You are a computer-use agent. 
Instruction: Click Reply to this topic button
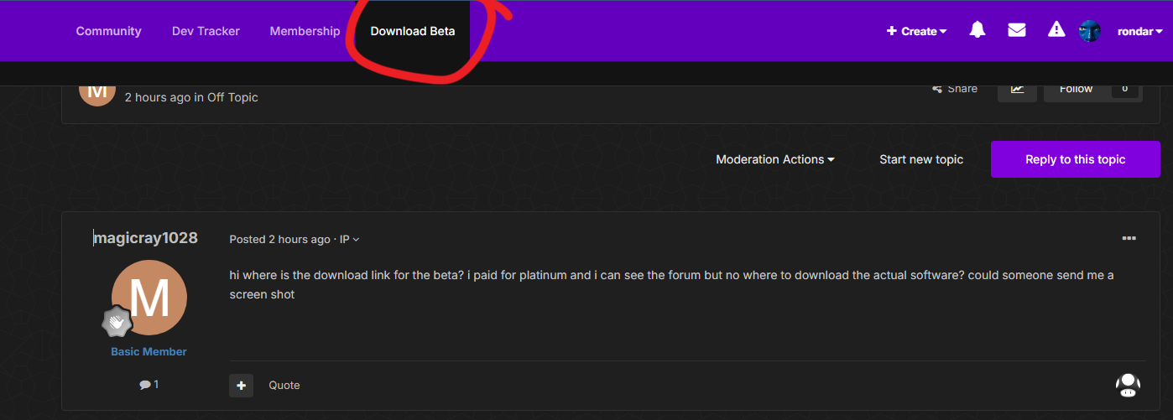[1076, 159]
